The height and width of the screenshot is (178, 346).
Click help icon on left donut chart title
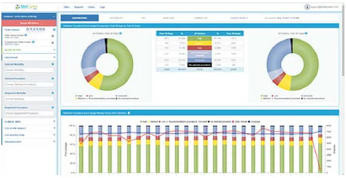[x=121, y=33]
